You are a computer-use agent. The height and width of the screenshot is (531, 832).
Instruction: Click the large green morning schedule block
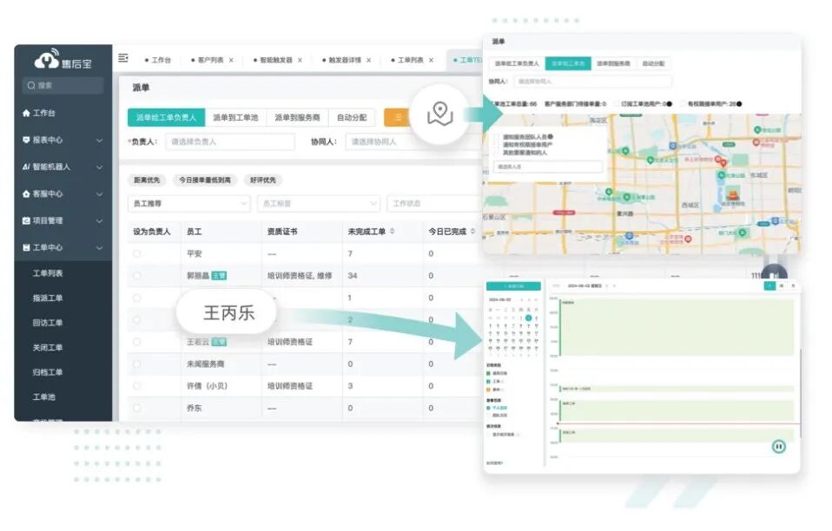point(677,327)
